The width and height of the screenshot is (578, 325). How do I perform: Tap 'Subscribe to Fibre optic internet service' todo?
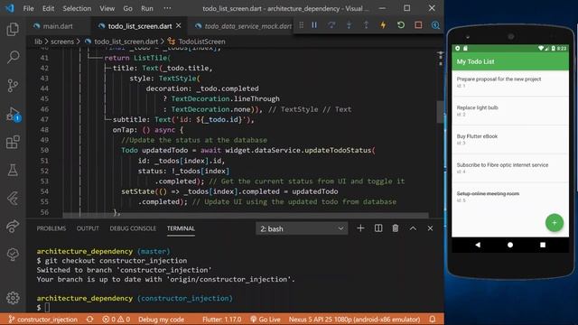click(510, 168)
